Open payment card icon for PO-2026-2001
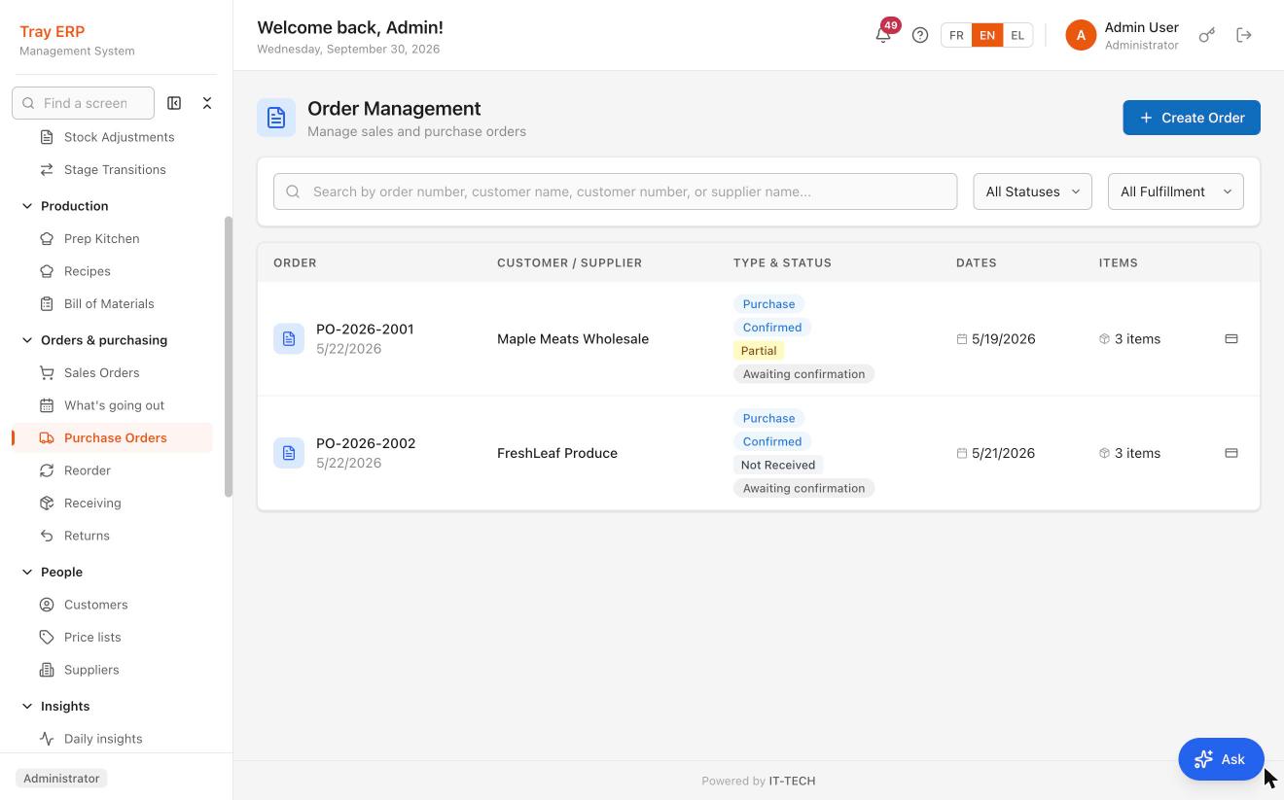 [1231, 339]
